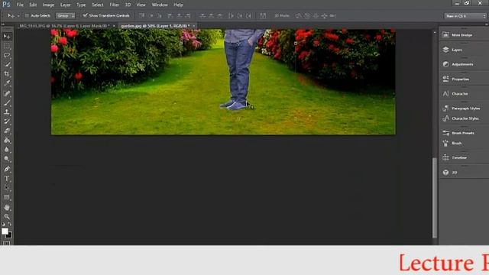The height and width of the screenshot is (275, 489).
Task: Click the Photoshop Ps logo icon
Action: 6,5
